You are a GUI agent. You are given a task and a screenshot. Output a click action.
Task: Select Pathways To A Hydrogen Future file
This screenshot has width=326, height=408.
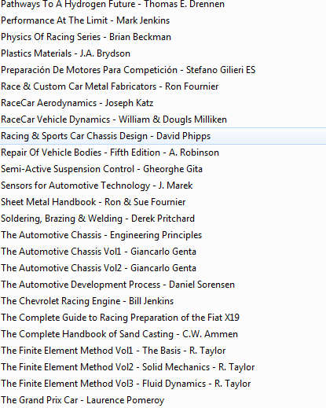coord(112,4)
